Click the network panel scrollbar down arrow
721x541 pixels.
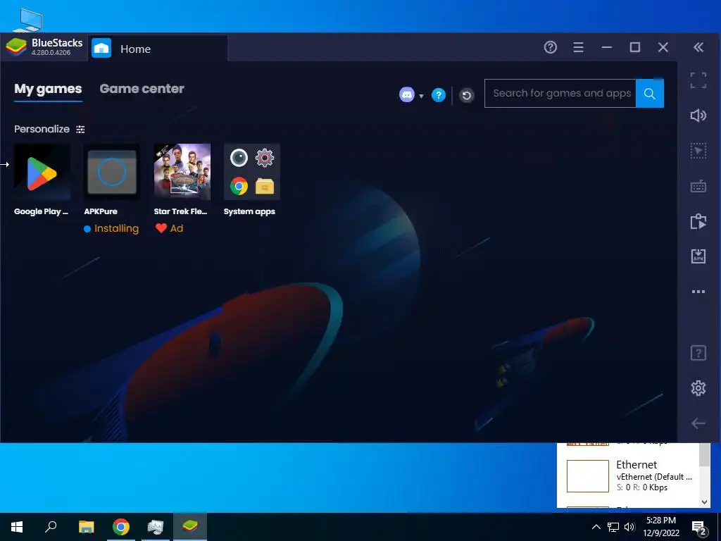(x=704, y=502)
